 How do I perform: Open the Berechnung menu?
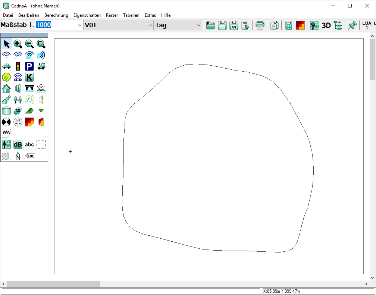pyautogui.click(x=56, y=15)
